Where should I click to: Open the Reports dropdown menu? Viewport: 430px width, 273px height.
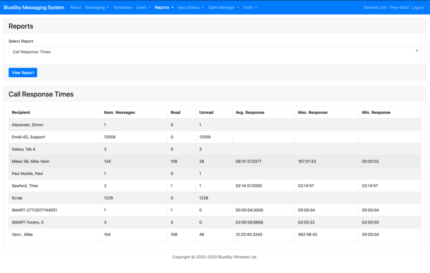164,8
